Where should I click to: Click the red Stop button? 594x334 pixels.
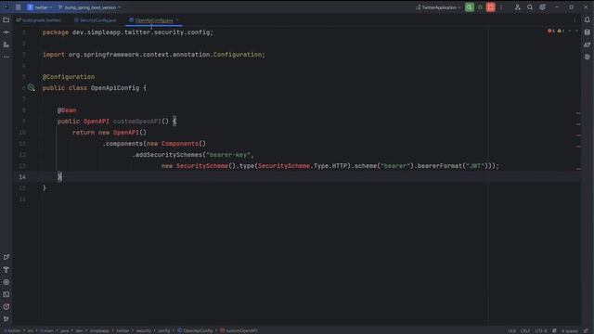point(490,7)
